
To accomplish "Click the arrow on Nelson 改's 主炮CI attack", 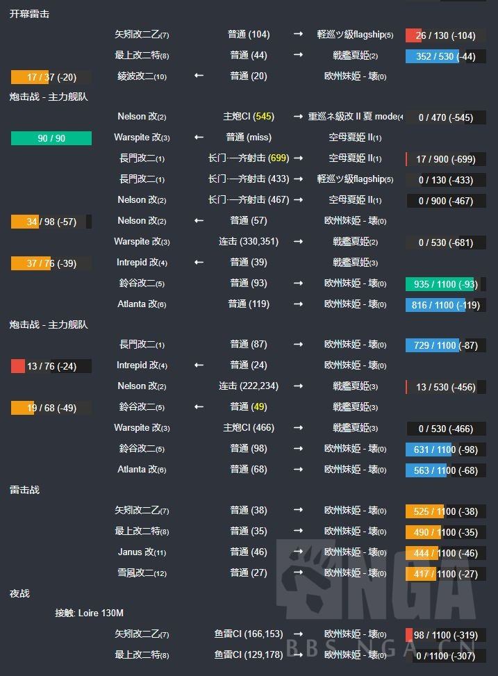I will click(299, 116).
